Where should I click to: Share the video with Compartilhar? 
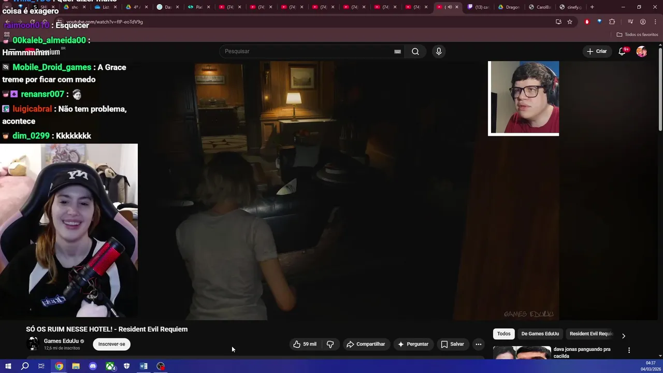[x=366, y=344]
